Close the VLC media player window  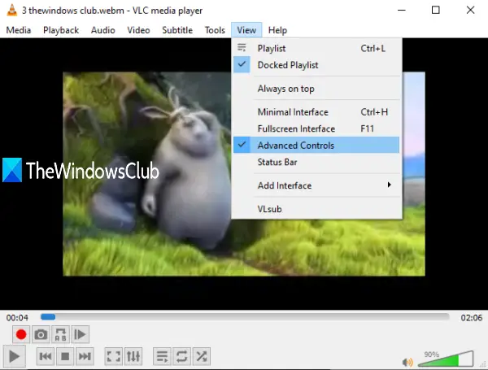(470, 11)
